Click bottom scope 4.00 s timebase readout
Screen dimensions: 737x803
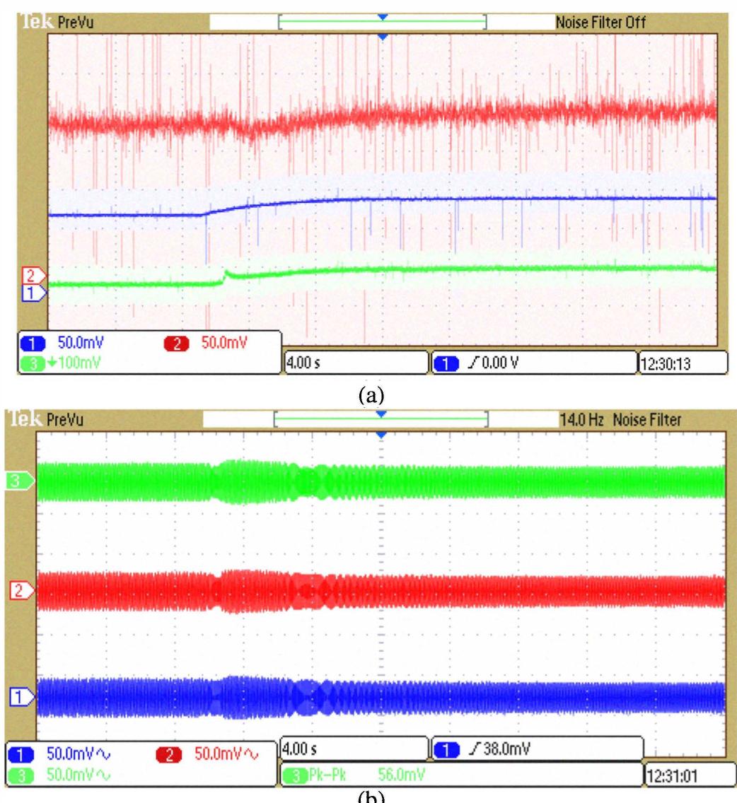point(300,749)
